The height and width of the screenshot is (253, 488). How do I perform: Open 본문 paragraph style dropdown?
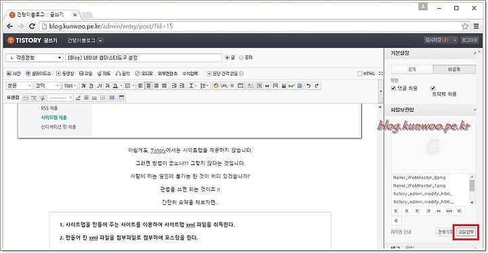19,86
